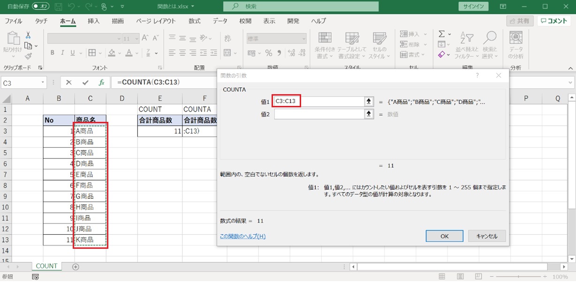Collapse dialog using 値1 range selector icon
This screenshot has width=576, height=283.
coord(369,101)
